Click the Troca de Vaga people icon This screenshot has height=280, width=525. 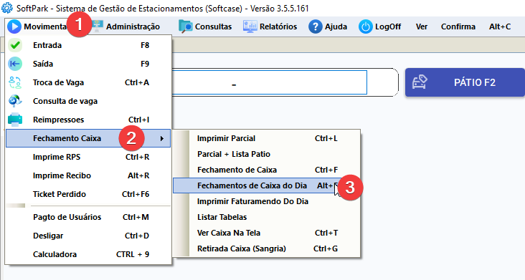(15, 82)
